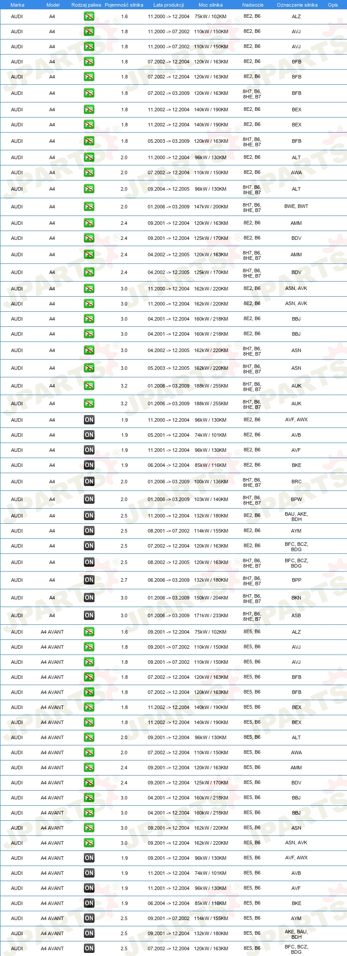Click the power cell '150kW / 204KM'

(x=211, y=598)
